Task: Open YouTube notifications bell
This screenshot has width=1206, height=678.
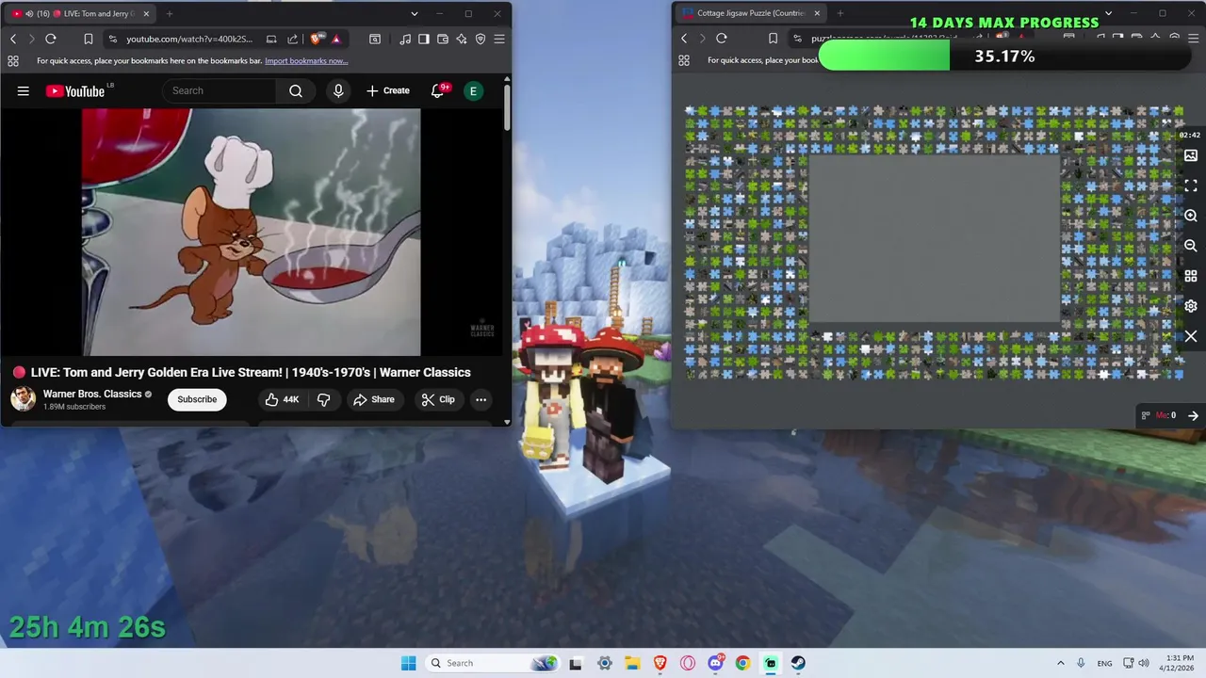Action: [x=438, y=90]
